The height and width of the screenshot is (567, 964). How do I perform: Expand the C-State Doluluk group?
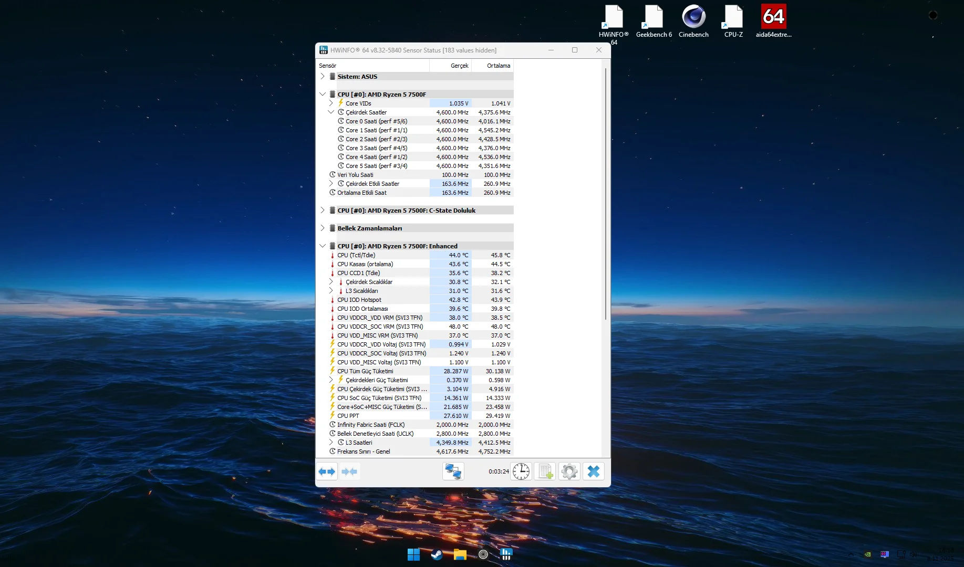pos(323,211)
